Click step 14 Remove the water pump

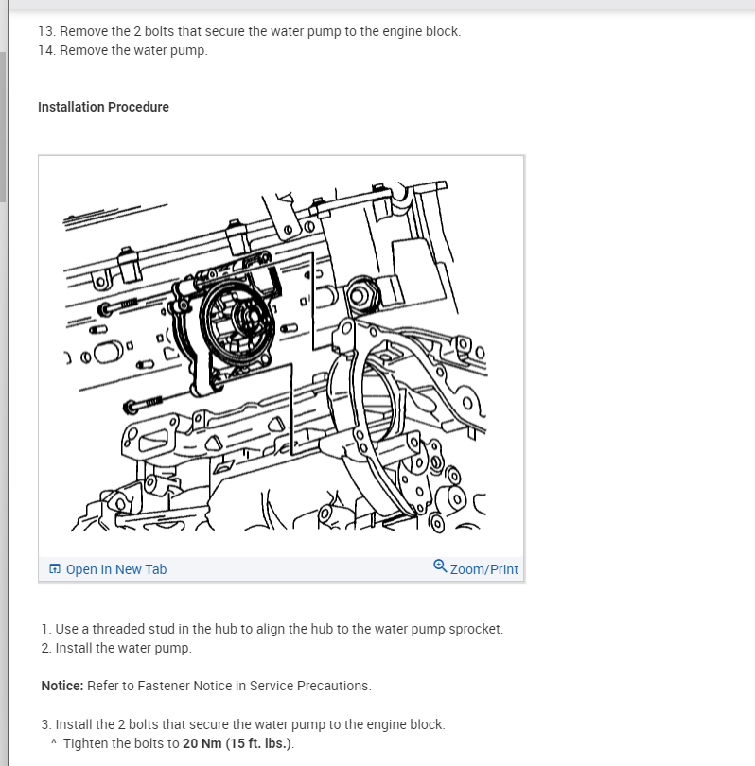click(123, 50)
